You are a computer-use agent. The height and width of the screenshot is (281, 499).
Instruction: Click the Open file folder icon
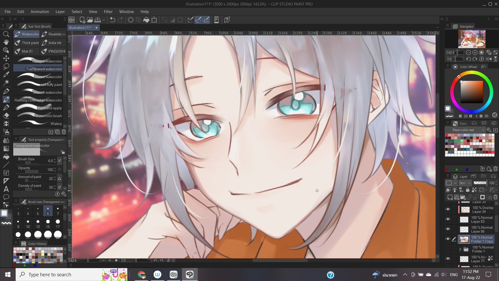click(90, 20)
